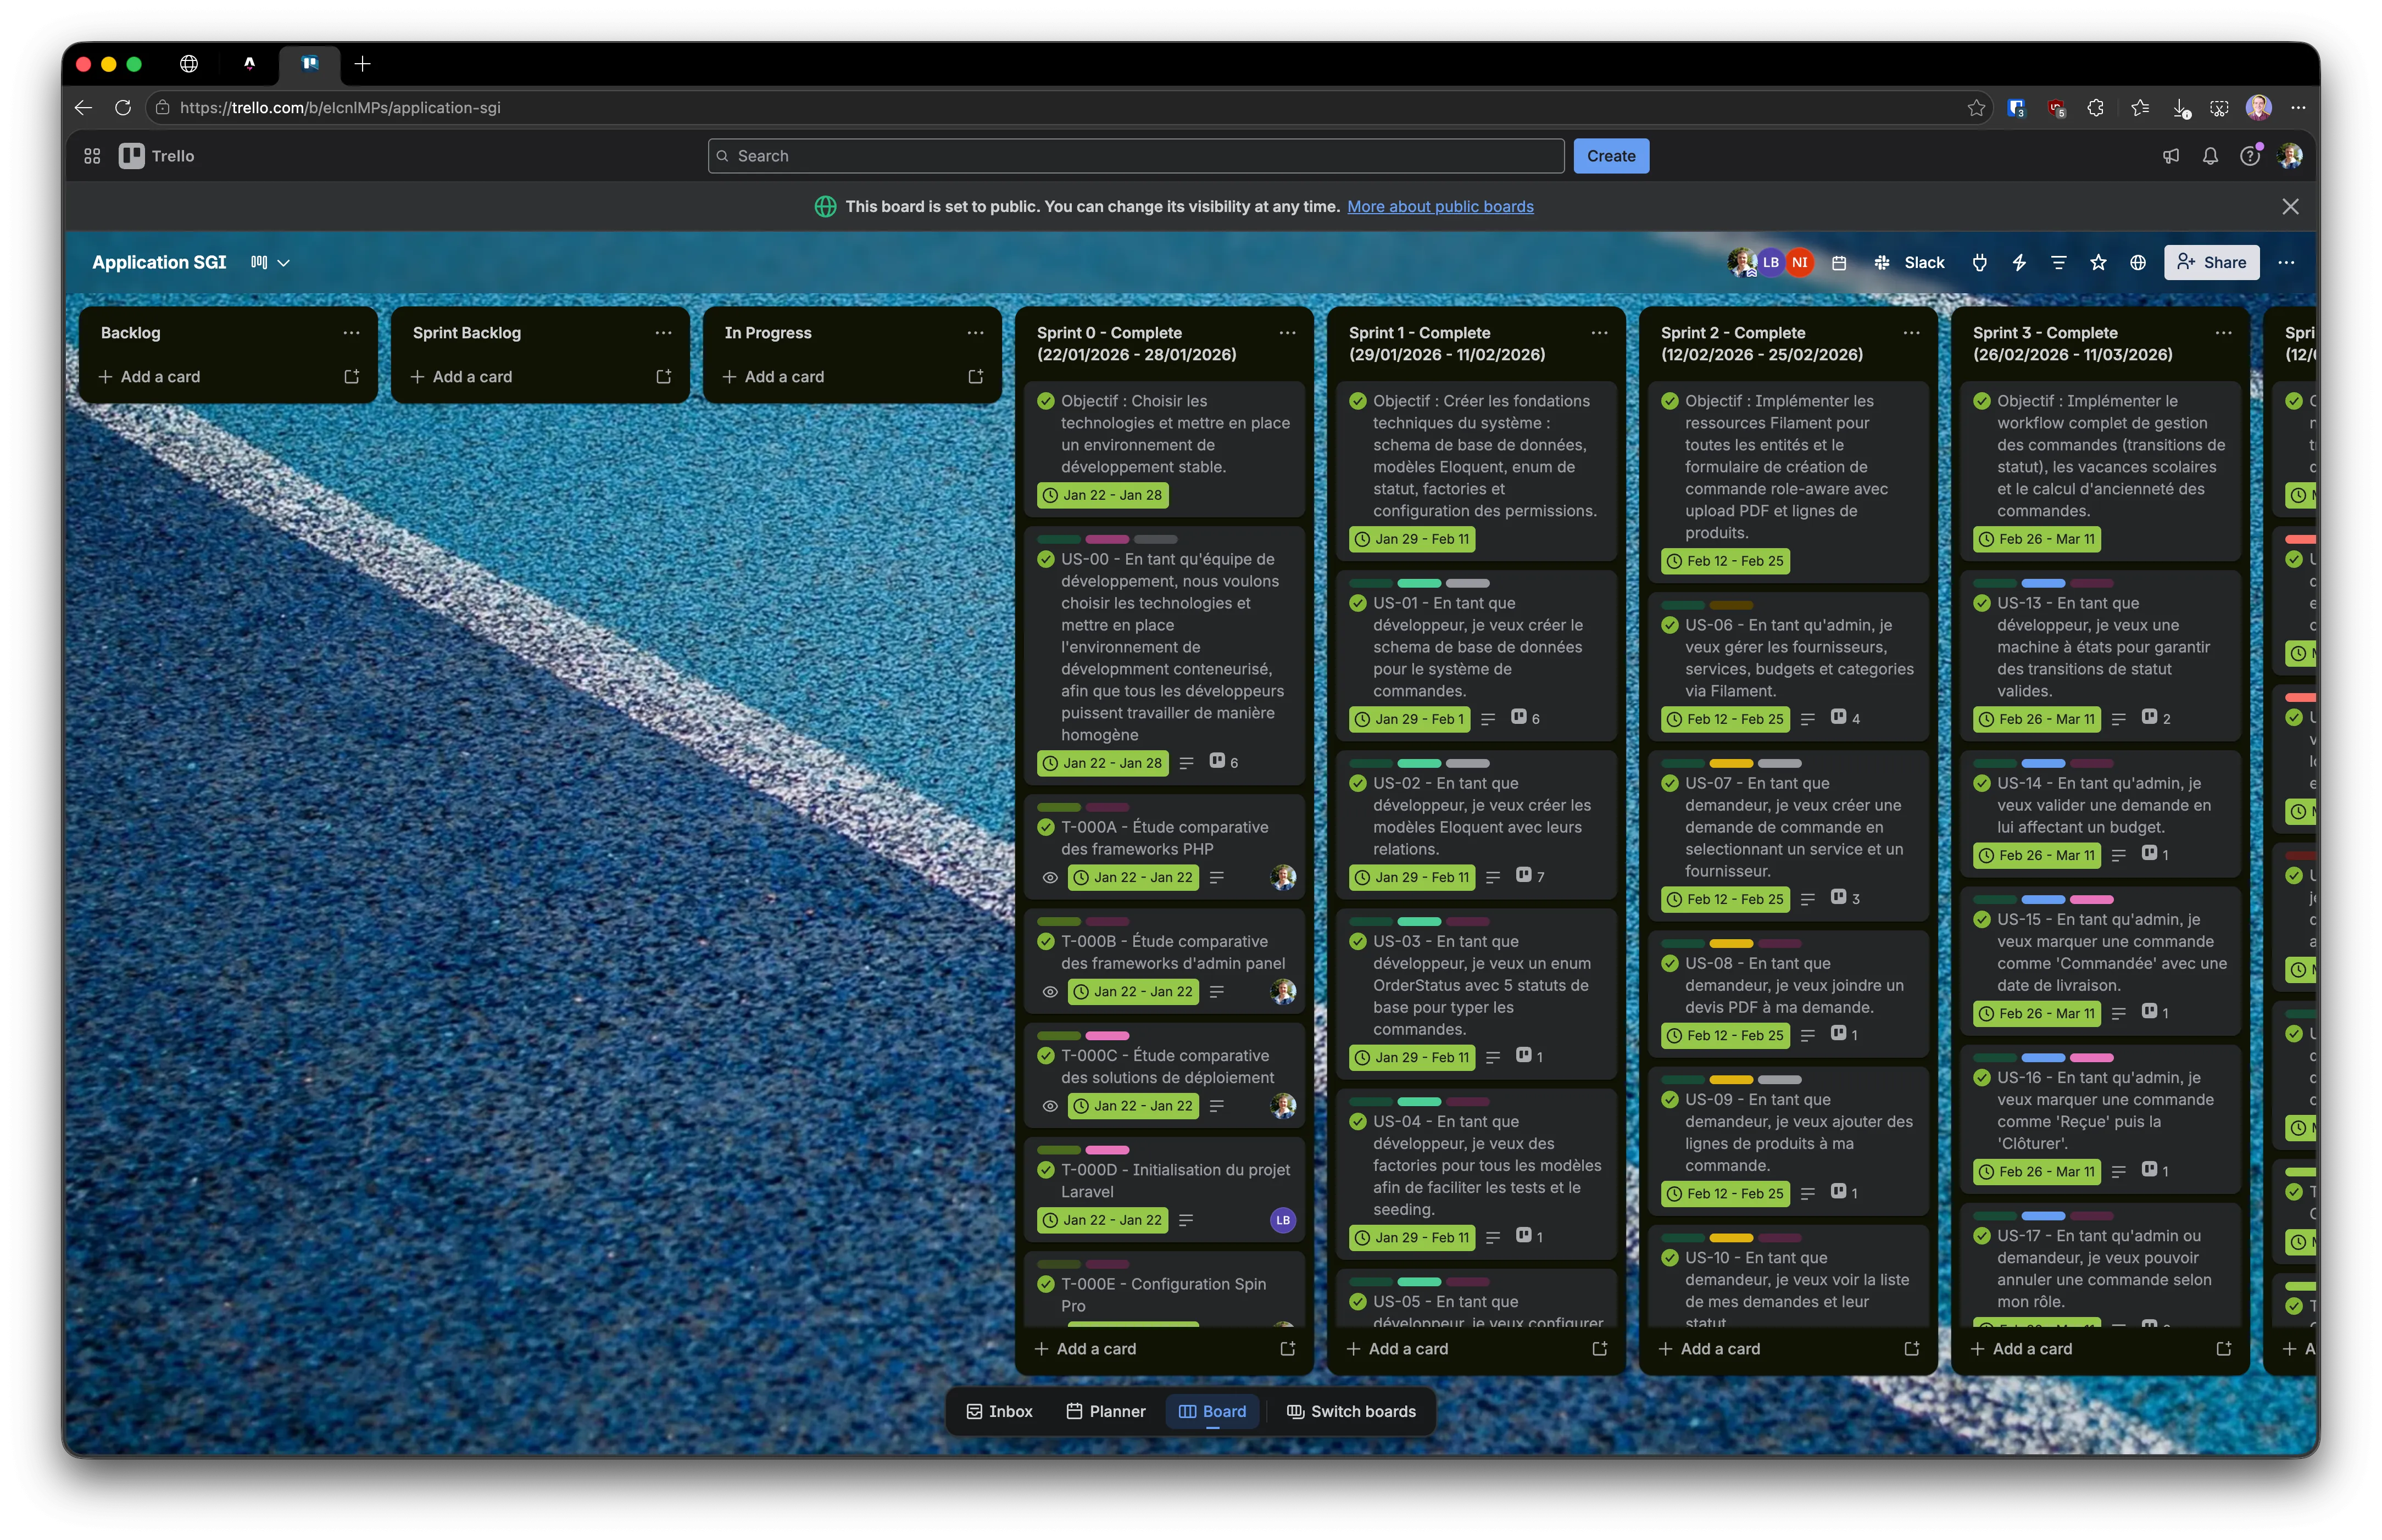Image resolution: width=2382 pixels, height=1540 pixels.
Task: Select the Board view tab
Action: tap(1212, 1411)
